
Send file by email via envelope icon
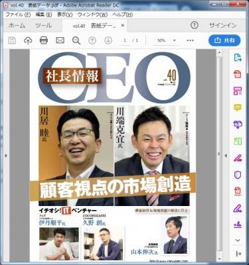(60, 40)
